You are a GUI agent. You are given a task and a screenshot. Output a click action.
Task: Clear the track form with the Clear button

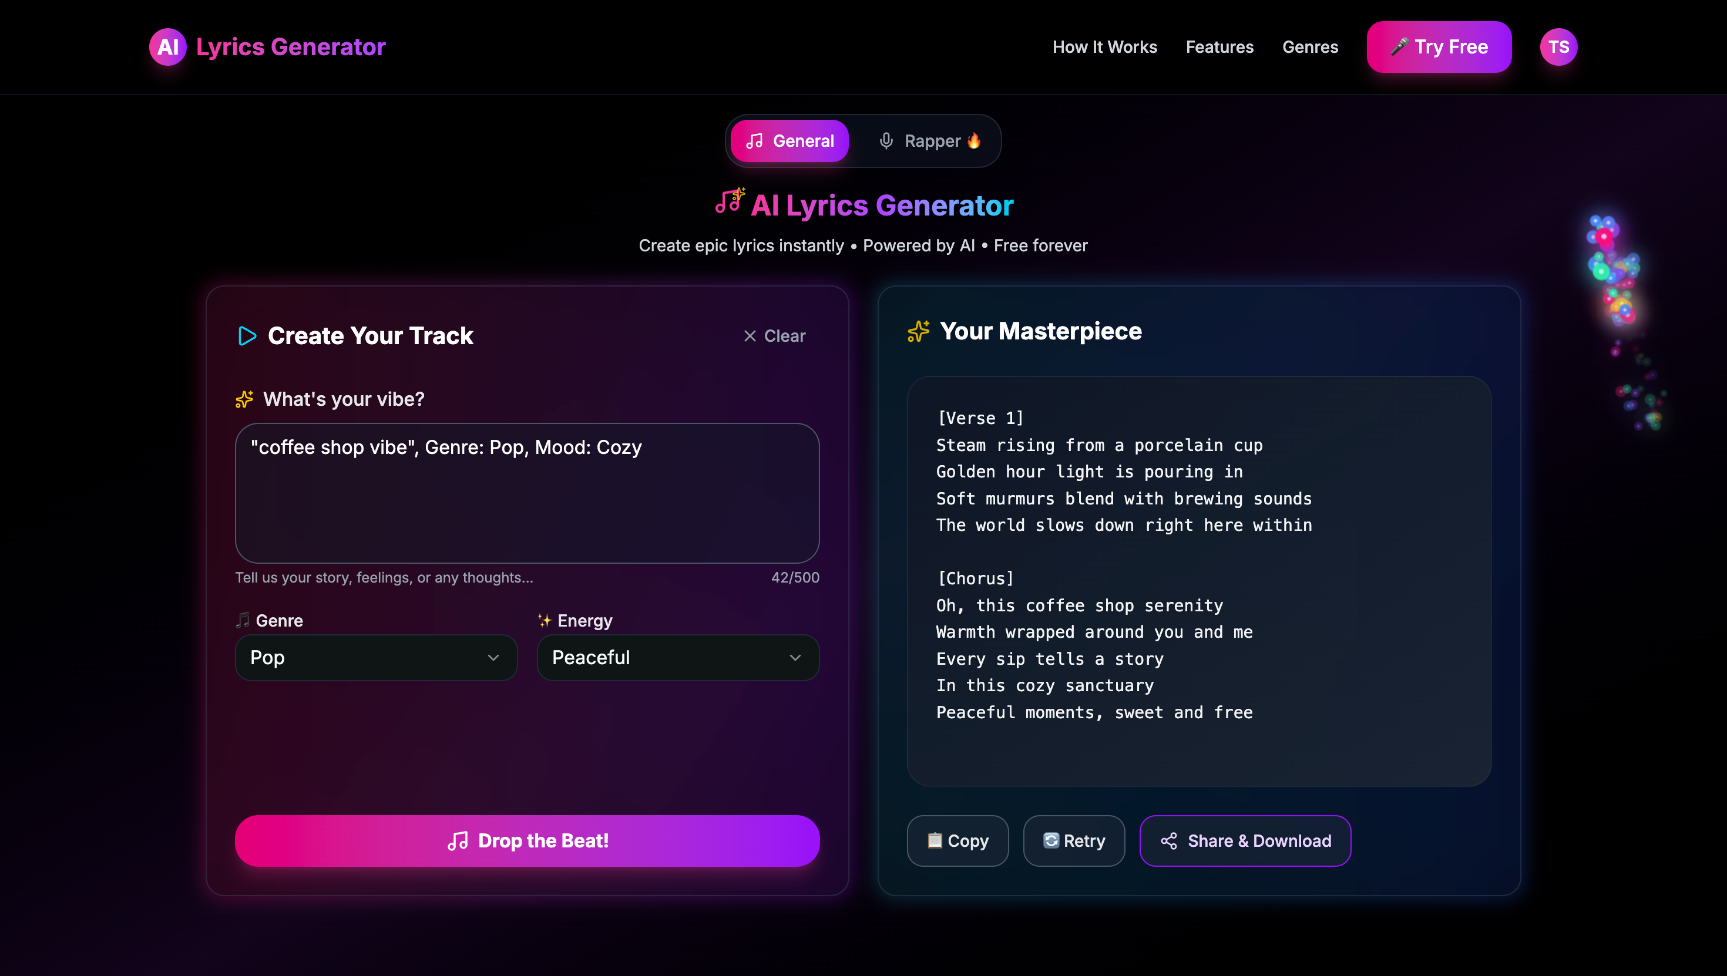(775, 336)
